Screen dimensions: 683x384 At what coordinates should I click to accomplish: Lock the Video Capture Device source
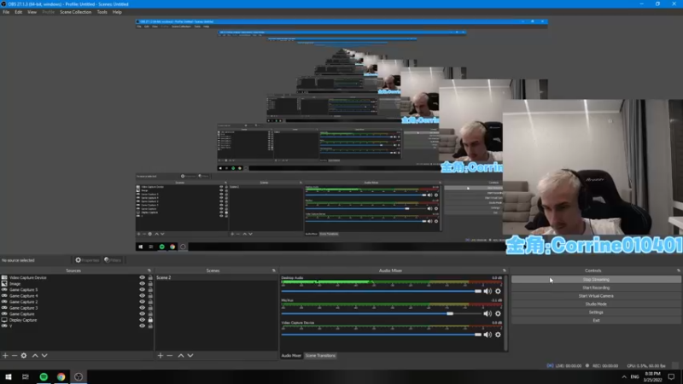coord(150,277)
